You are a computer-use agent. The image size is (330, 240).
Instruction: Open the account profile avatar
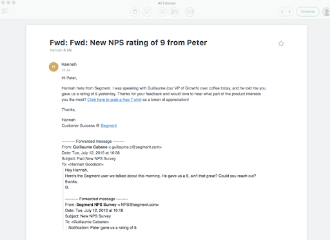click(x=326, y=12)
